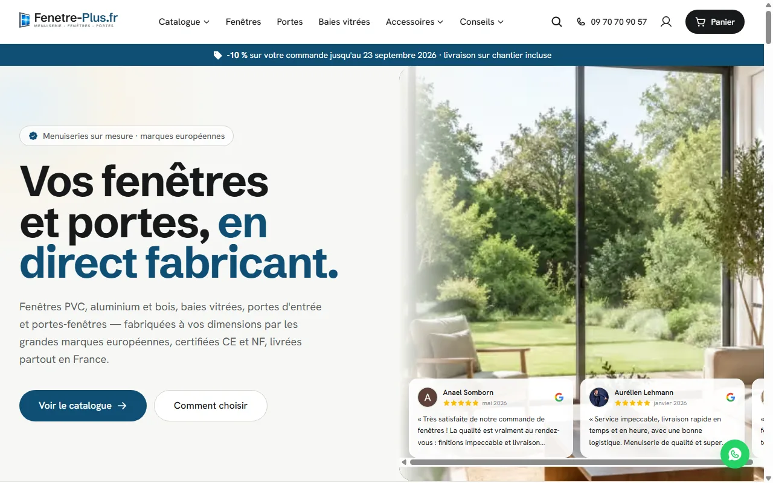The height and width of the screenshot is (483, 773).
Task: Open the search magnifier icon
Action: coord(557,22)
